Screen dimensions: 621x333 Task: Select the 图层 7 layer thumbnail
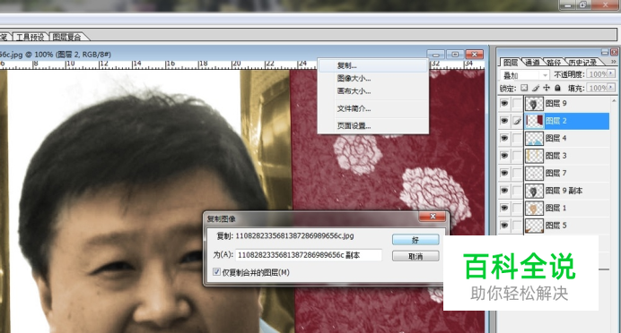point(534,173)
